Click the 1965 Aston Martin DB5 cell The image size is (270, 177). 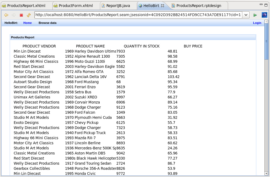click(85, 153)
